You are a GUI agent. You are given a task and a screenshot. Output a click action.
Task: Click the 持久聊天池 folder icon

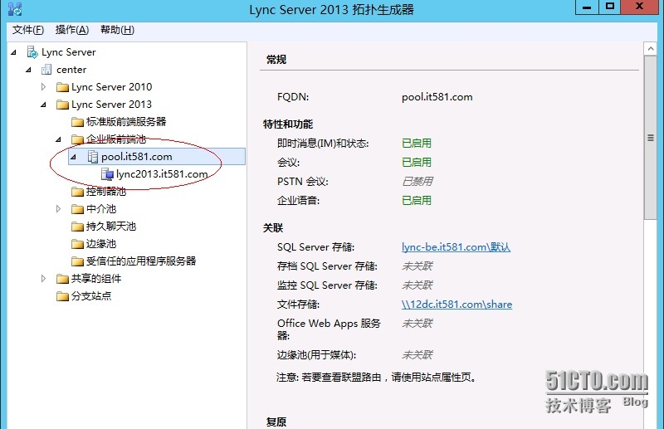click(77, 227)
